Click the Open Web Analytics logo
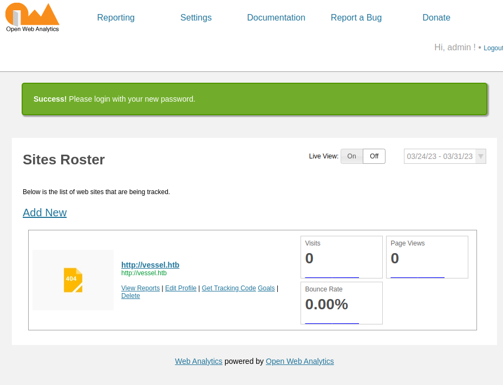Image resolution: width=503 pixels, height=385 pixels. pos(32,18)
